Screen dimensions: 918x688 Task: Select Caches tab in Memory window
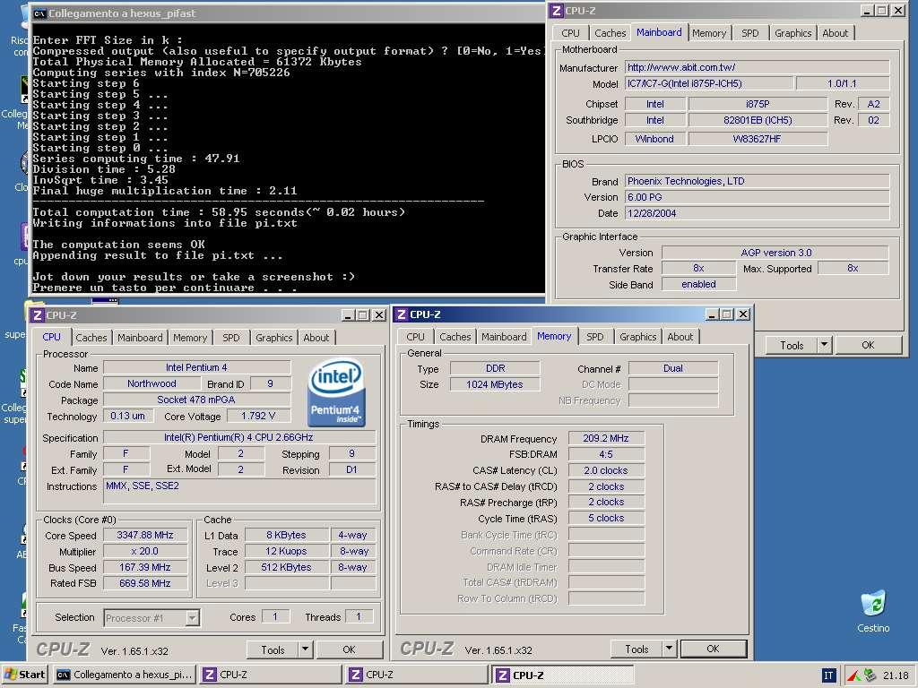pyautogui.click(x=455, y=337)
